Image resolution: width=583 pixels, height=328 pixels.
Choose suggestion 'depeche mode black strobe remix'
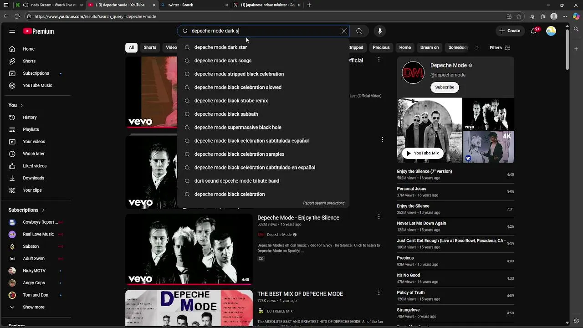click(x=263, y=101)
